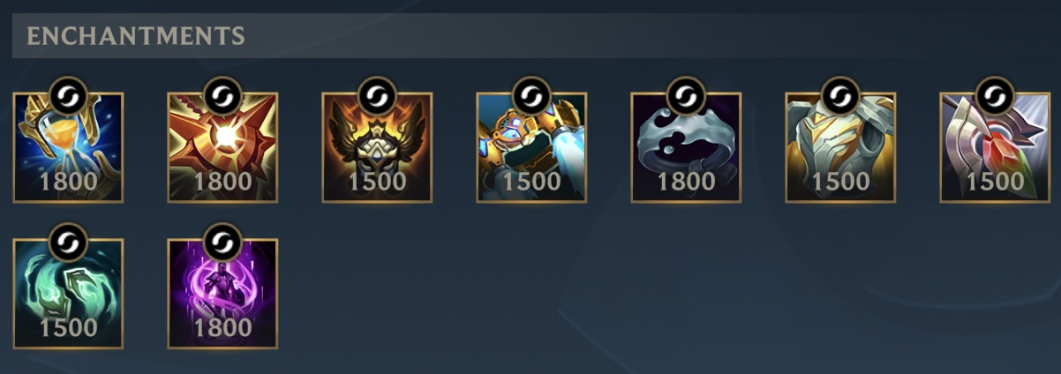Click the ENCHANTMENTS section header
This screenshot has width=1061, height=374.
tap(135, 36)
